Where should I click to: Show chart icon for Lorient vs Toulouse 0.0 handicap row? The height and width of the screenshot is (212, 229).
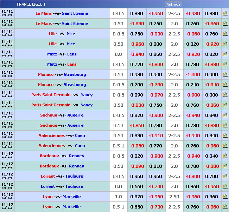(x=225, y=187)
